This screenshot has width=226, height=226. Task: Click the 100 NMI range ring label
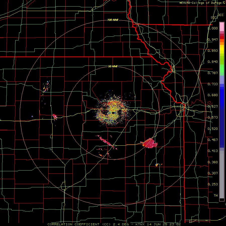coord(113,20)
